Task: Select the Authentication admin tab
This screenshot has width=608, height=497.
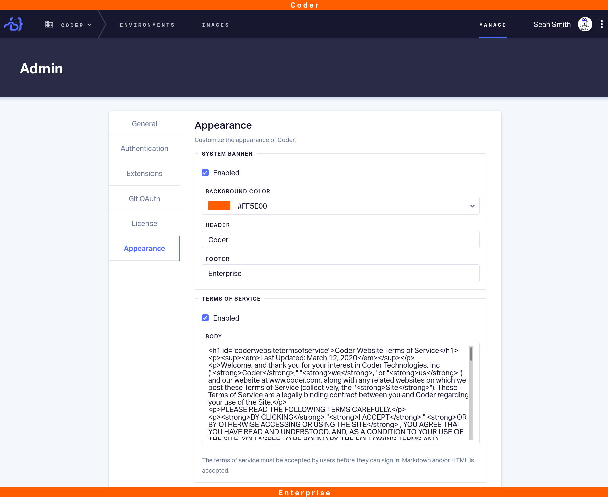Action: (x=144, y=148)
